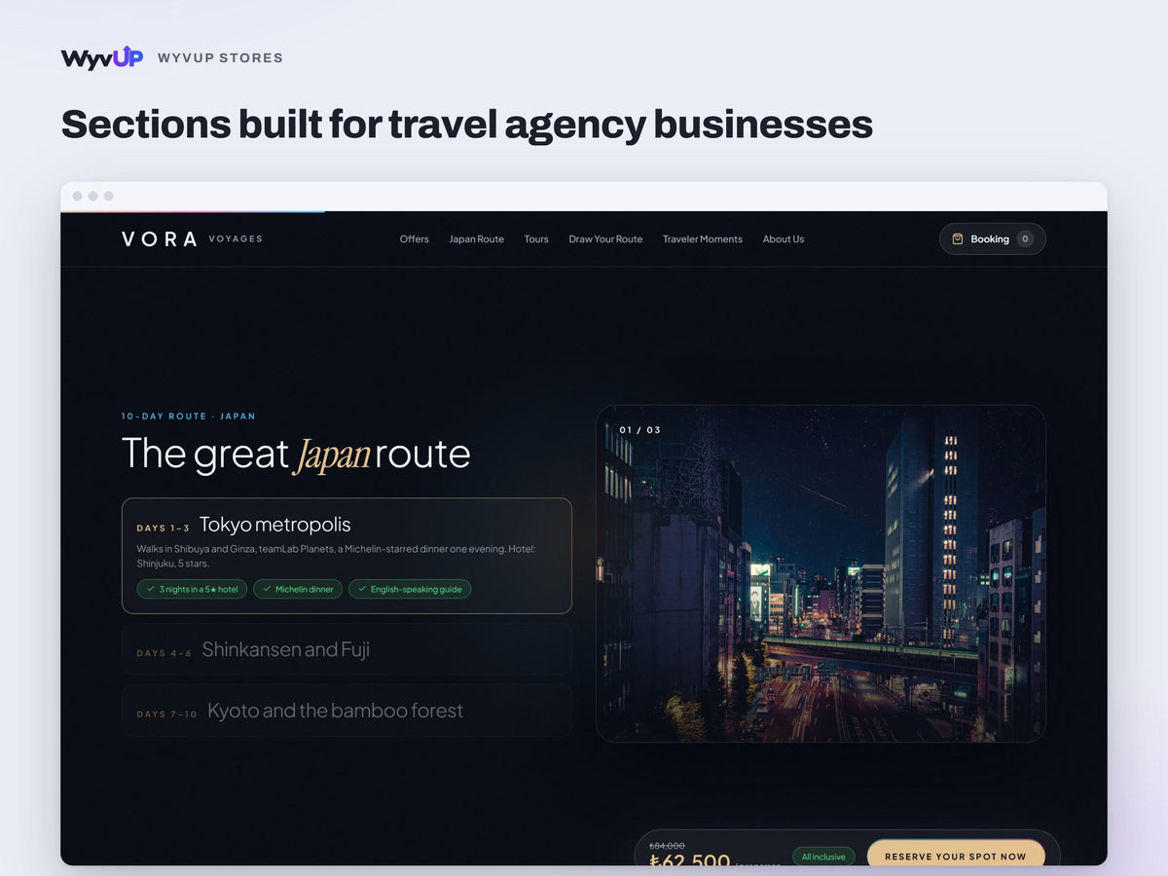1168x876 pixels.
Task: Click the Walks in Shibuya and Ginza description
Action: pyautogui.click(x=336, y=556)
